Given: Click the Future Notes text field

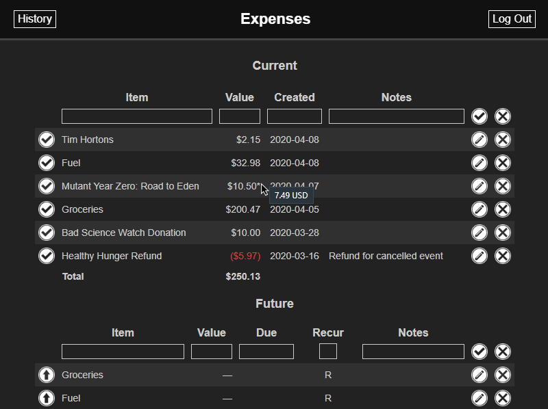Looking at the screenshot, I should pyautogui.click(x=413, y=352).
